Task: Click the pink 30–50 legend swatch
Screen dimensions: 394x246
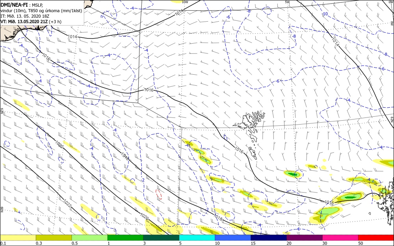Action: (340, 238)
